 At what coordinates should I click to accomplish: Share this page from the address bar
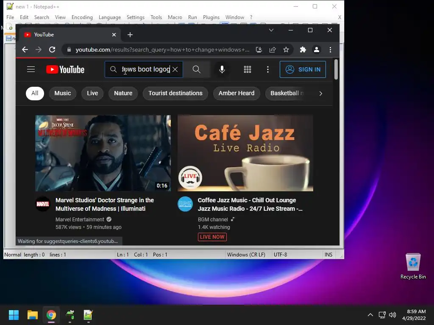tap(273, 50)
